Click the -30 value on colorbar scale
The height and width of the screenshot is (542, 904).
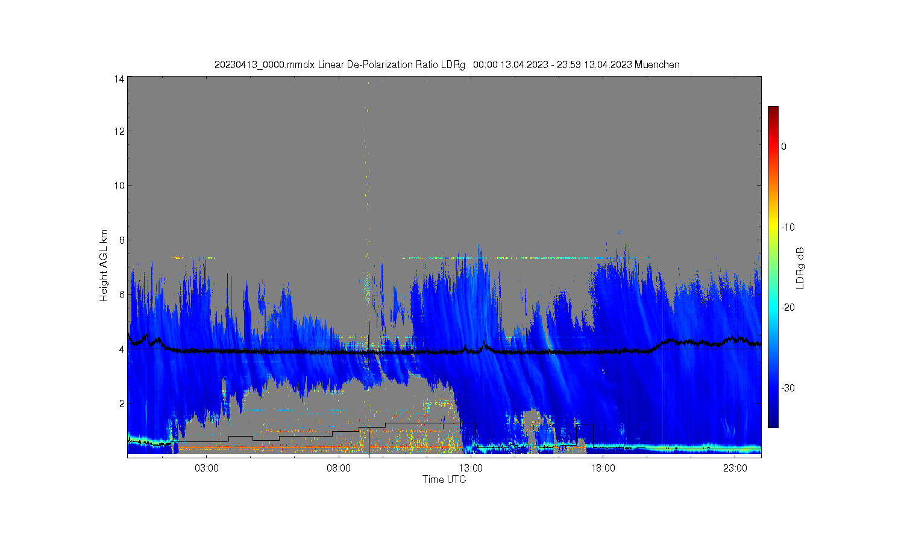tap(788, 388)
